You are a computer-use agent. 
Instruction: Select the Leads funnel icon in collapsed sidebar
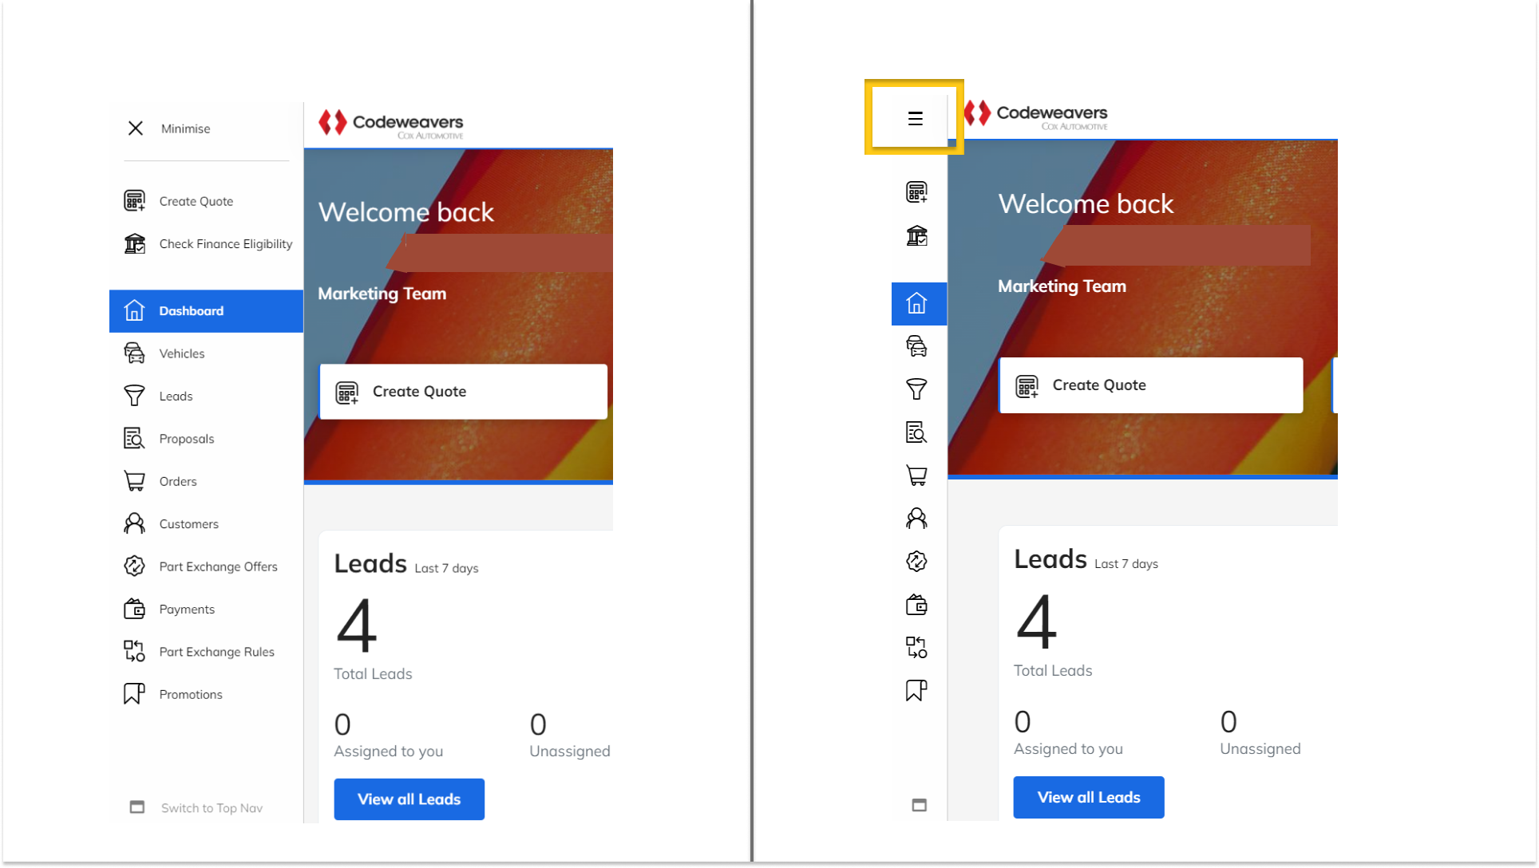coord(916,389)
